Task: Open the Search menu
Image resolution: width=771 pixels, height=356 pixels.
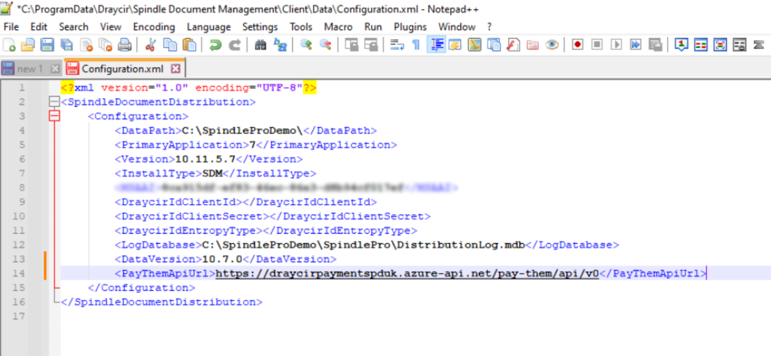Action: click(x=73, y=27)
